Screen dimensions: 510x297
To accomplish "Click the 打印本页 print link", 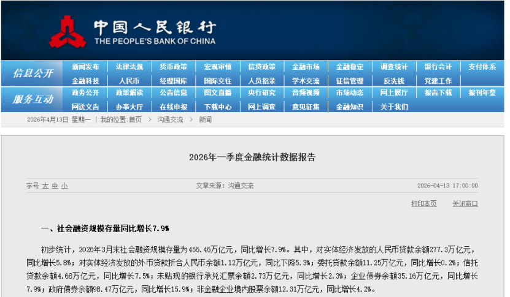I will (x=423, y=203).
